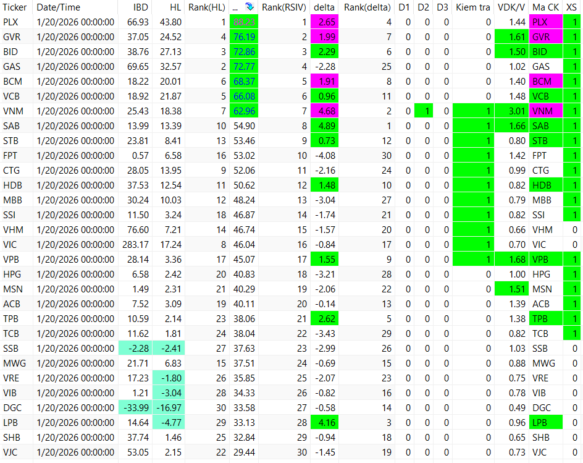583x463 pixels.
Task: Click the magenta delta value 2.65
Action: tap(325, 22)
